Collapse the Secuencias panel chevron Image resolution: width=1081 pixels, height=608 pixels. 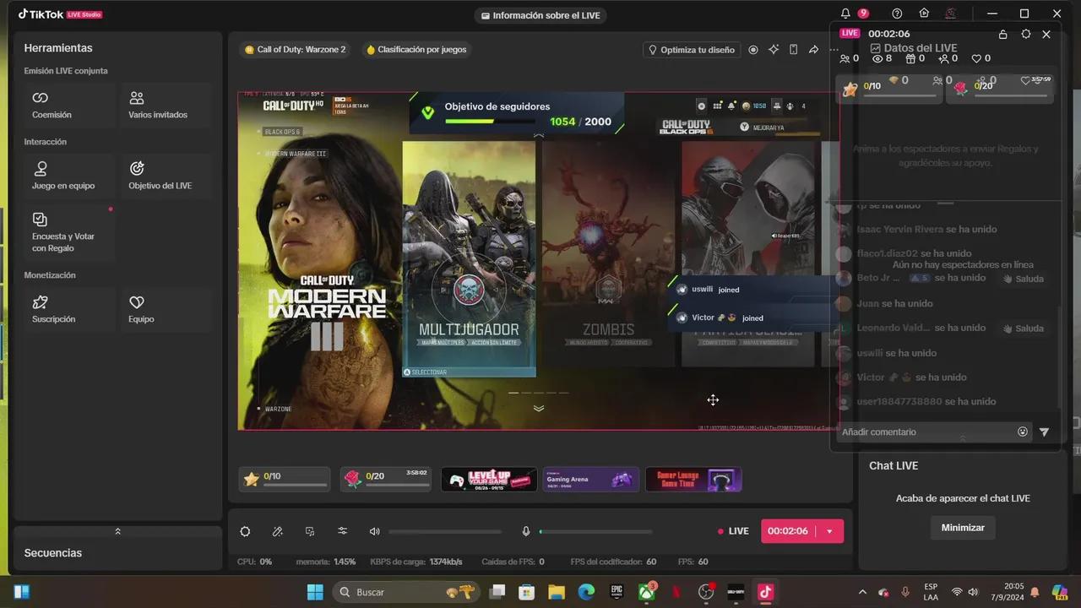coord(117,531)
